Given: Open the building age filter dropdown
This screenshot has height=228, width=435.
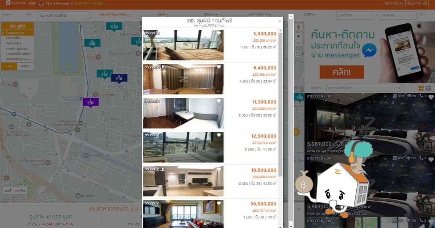Looking at the screenshot, I should 309,15.
